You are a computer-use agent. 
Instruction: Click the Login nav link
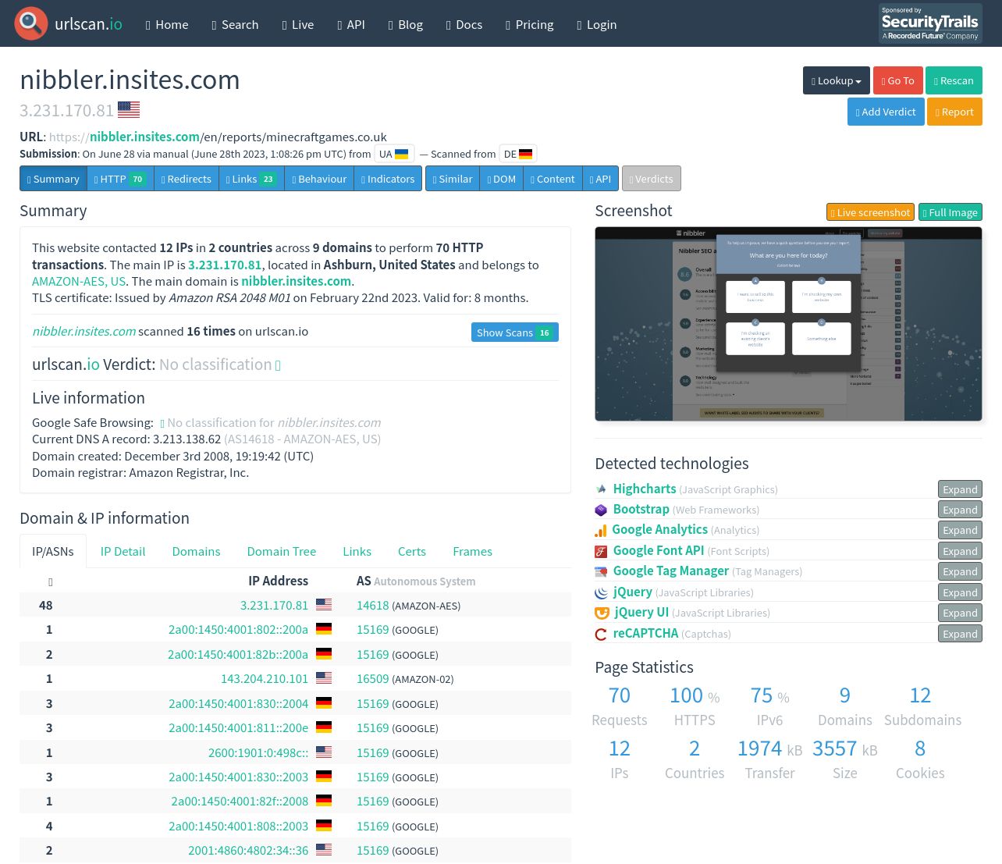(x=596, y=24)
